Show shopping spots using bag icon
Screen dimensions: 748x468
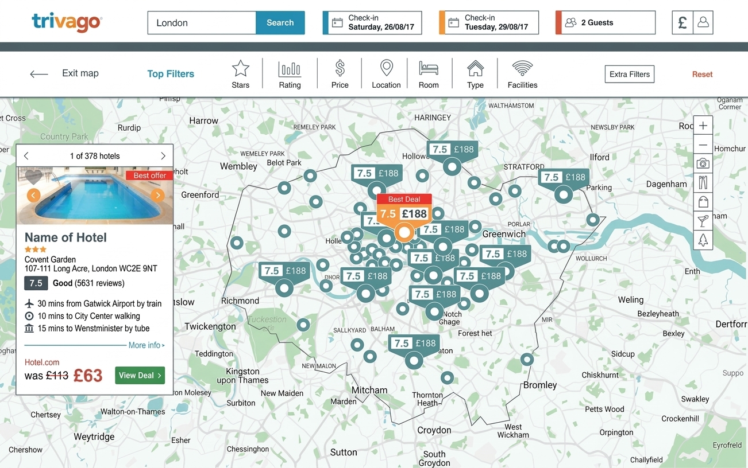[703, 202]
